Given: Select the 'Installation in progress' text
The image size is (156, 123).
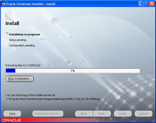Looking at the screenshot, I should (24, 34).
